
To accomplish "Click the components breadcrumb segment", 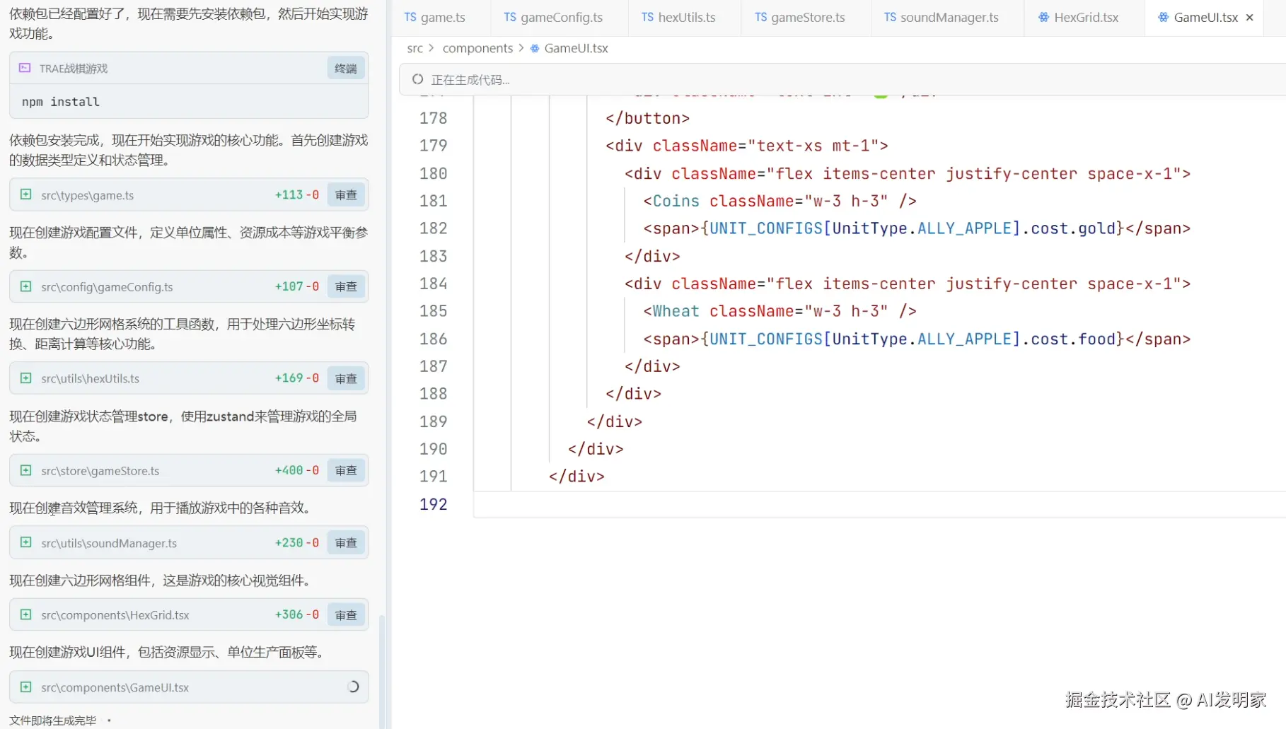I will (477, 48).
